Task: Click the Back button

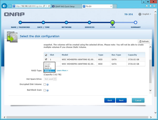Action: (x=110, y=100)
